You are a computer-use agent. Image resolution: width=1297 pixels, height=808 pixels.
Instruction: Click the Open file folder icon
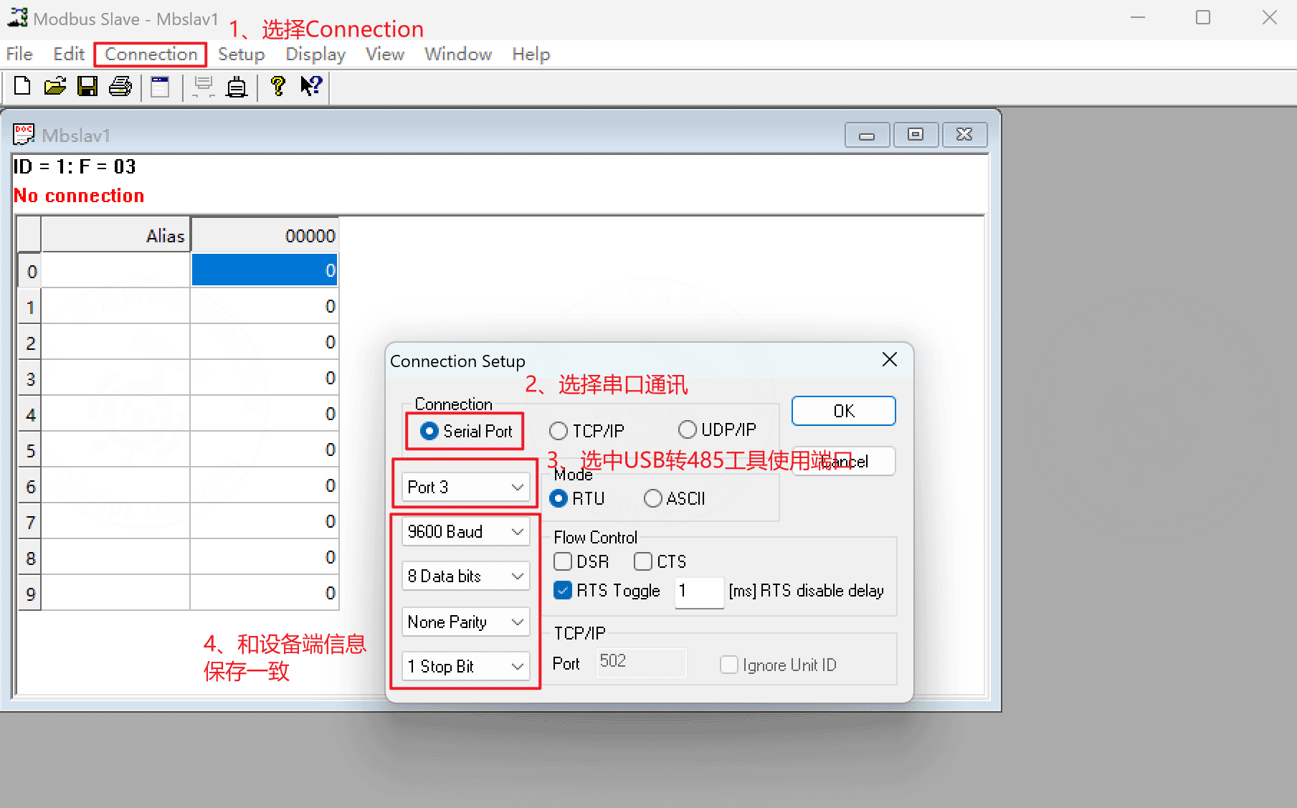pyautogui.click(x=54, y=87)
